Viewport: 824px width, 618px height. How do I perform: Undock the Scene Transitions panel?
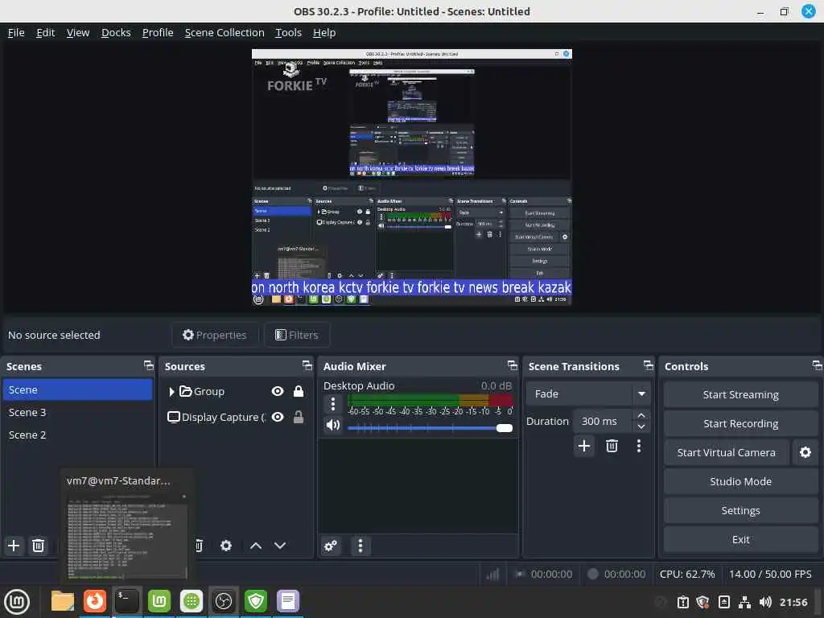coord(649,365)
